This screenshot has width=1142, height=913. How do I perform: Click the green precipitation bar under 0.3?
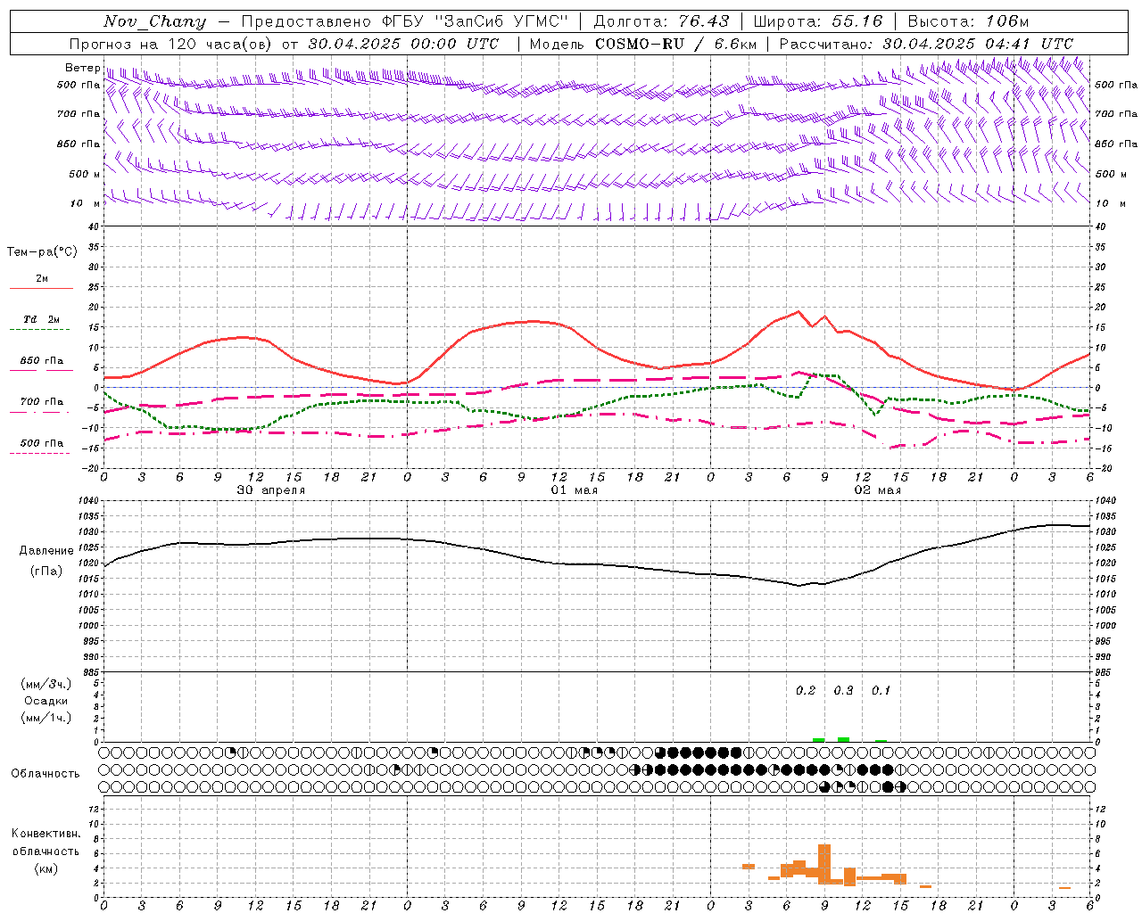843,739
